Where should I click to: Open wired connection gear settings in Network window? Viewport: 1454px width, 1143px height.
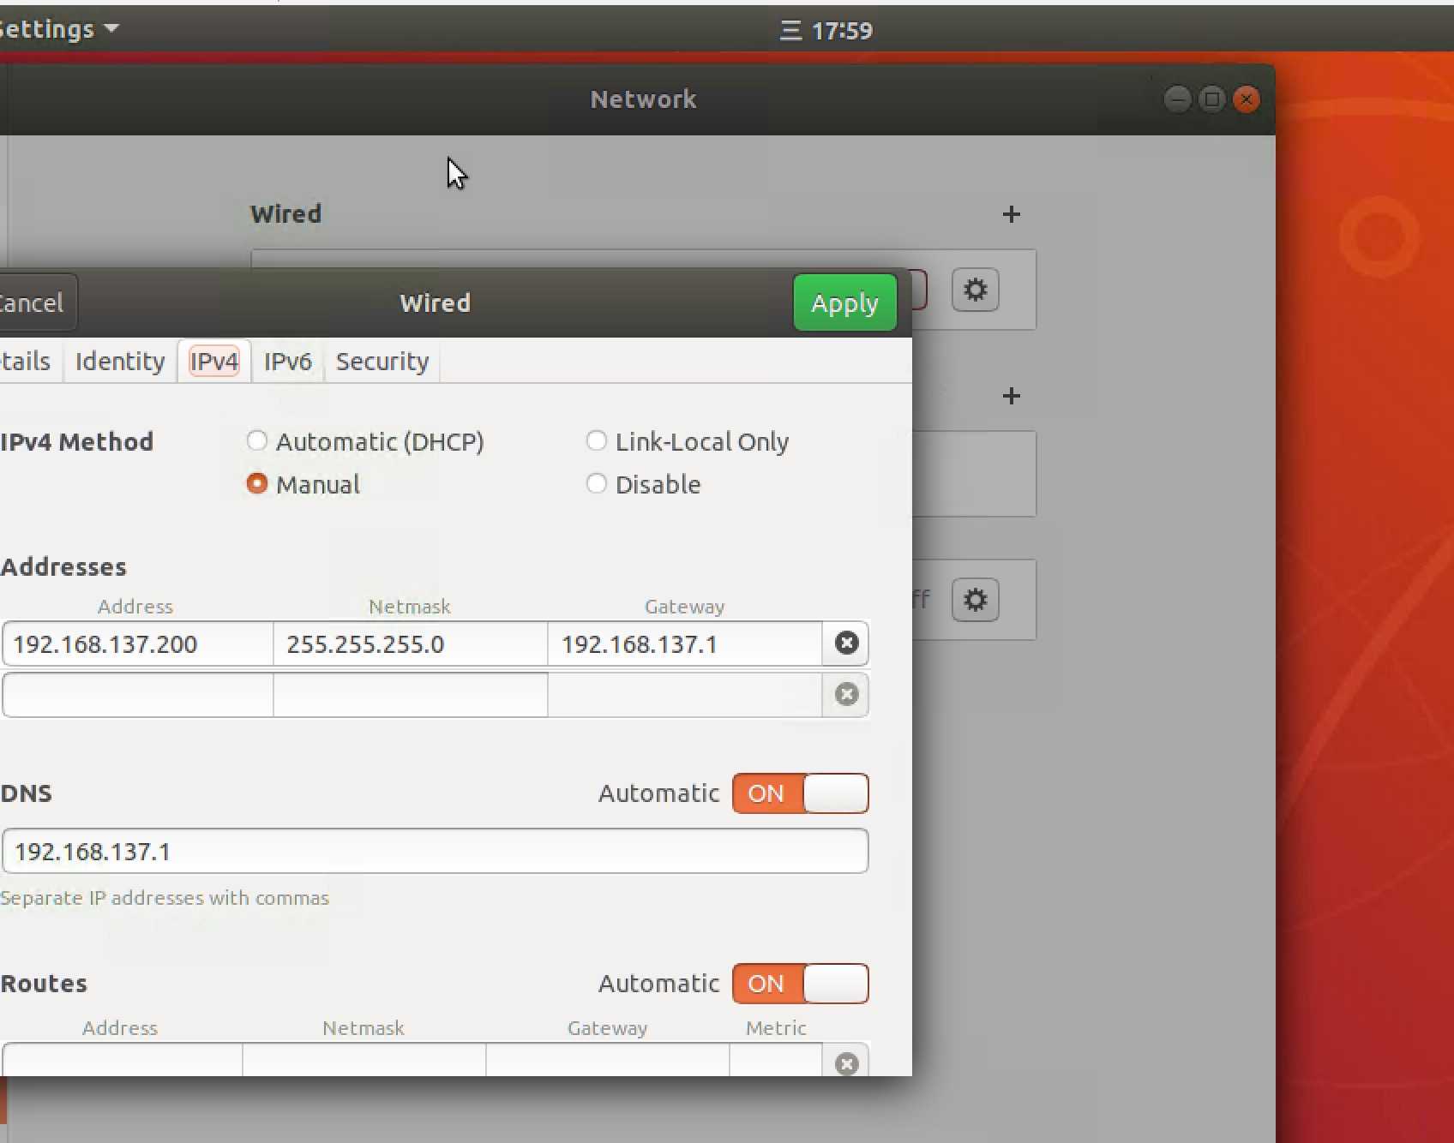[975, 290]
